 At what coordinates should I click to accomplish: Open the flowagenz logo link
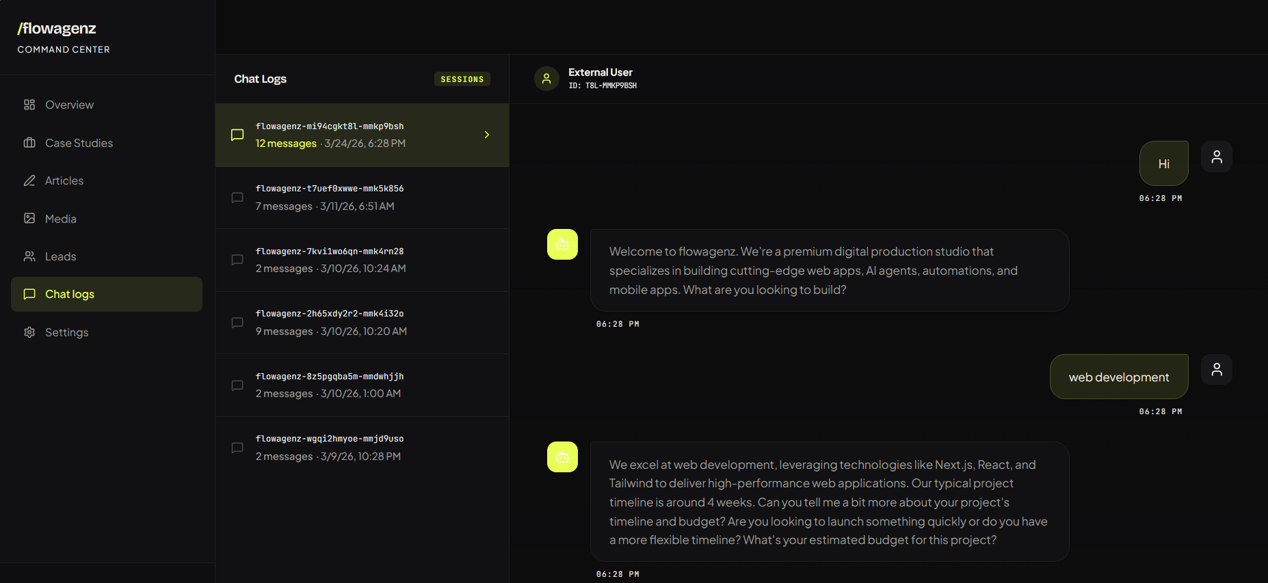tap(57, 29)
